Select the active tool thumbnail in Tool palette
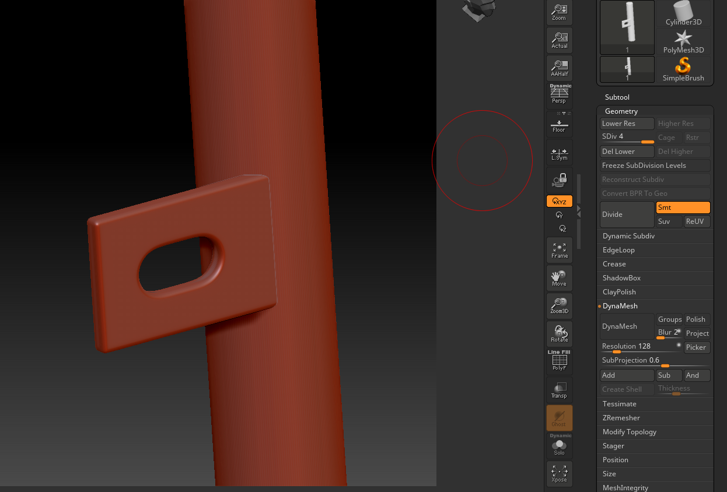 point(627,27)
